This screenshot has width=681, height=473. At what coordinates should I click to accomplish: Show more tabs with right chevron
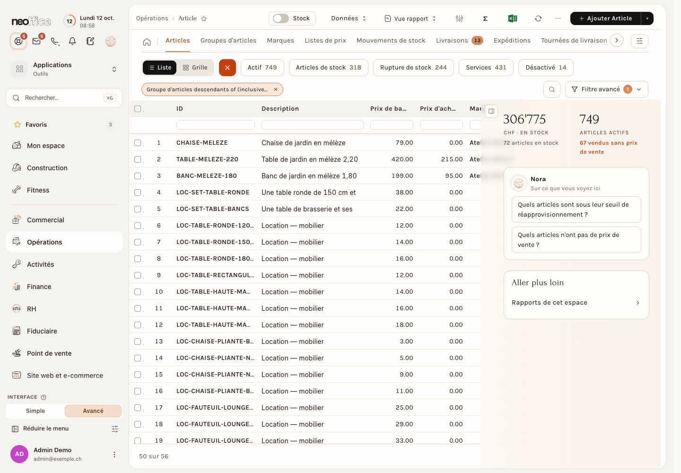pos(617,41)
